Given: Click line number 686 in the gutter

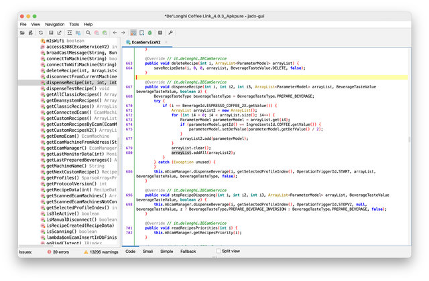Looking at the screenshot, I should coord(129,171).
